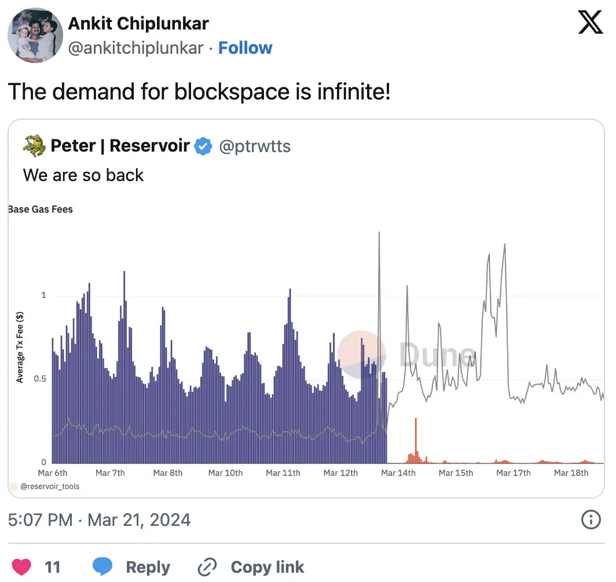616x582 pixels.
Task: Click the @ptrwtts handle
Action: 255,147
